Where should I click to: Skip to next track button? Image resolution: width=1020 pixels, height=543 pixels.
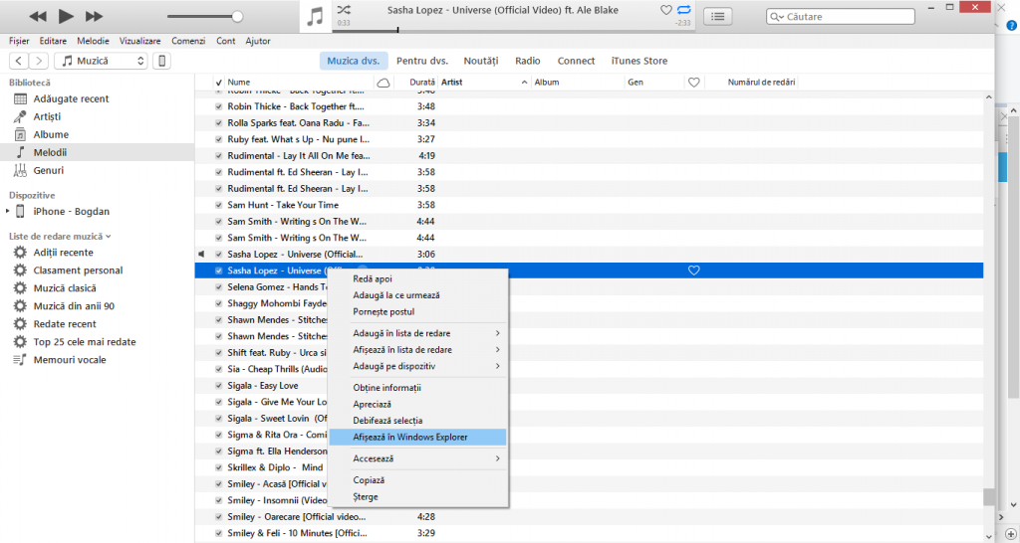tap(95, 16)
